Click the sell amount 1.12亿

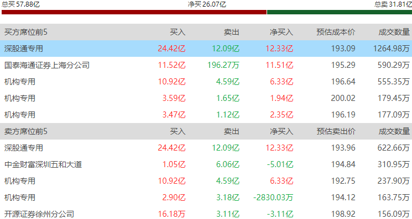point(228,115)
